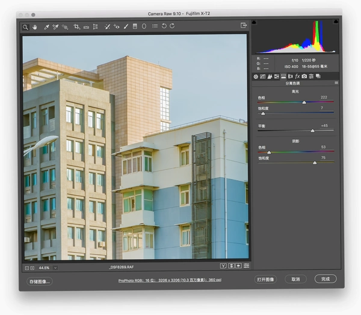Cycle before/after preview views (Y icon)
This screenshot has height=315, width=361.
(x=223, y=266)
